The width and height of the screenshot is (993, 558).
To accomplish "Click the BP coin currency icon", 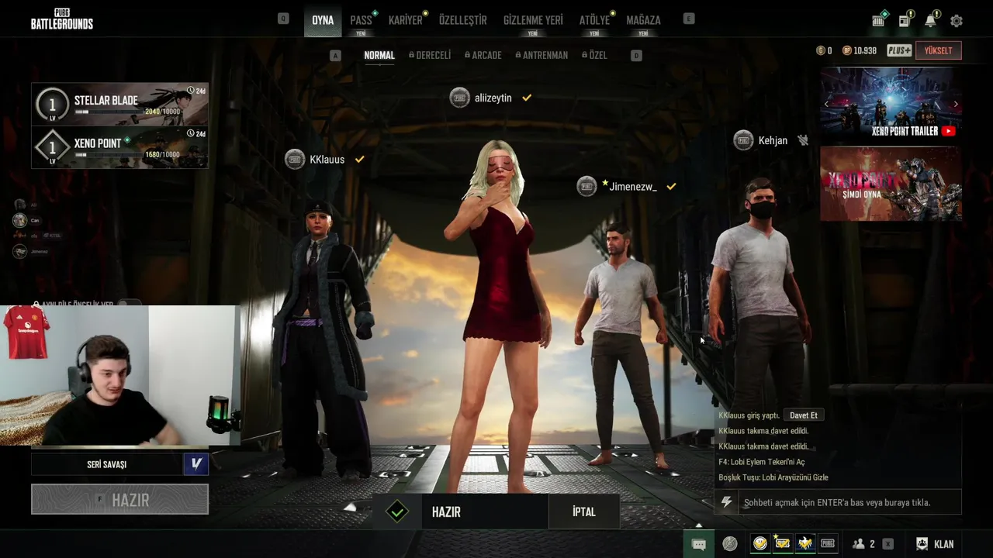I will tap(847, 50).
